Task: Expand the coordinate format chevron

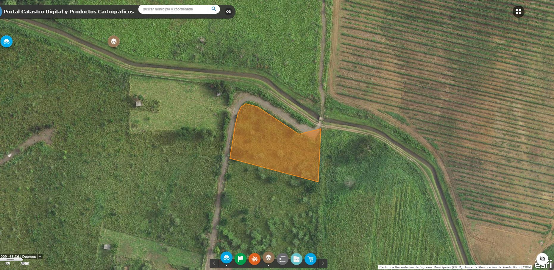Action: 40,257
